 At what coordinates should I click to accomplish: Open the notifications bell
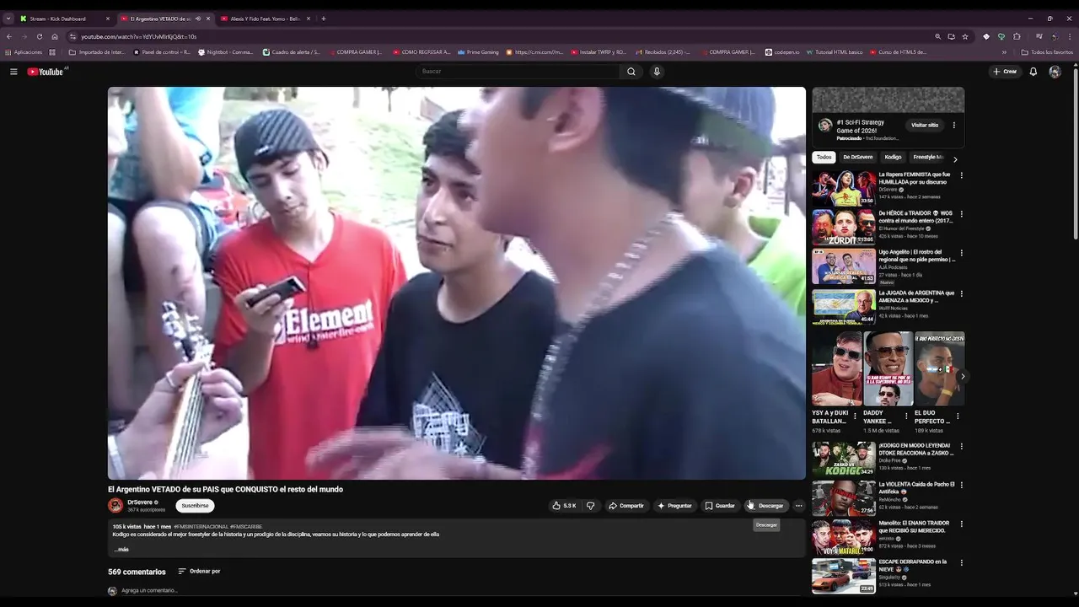tap(1033, 72)
